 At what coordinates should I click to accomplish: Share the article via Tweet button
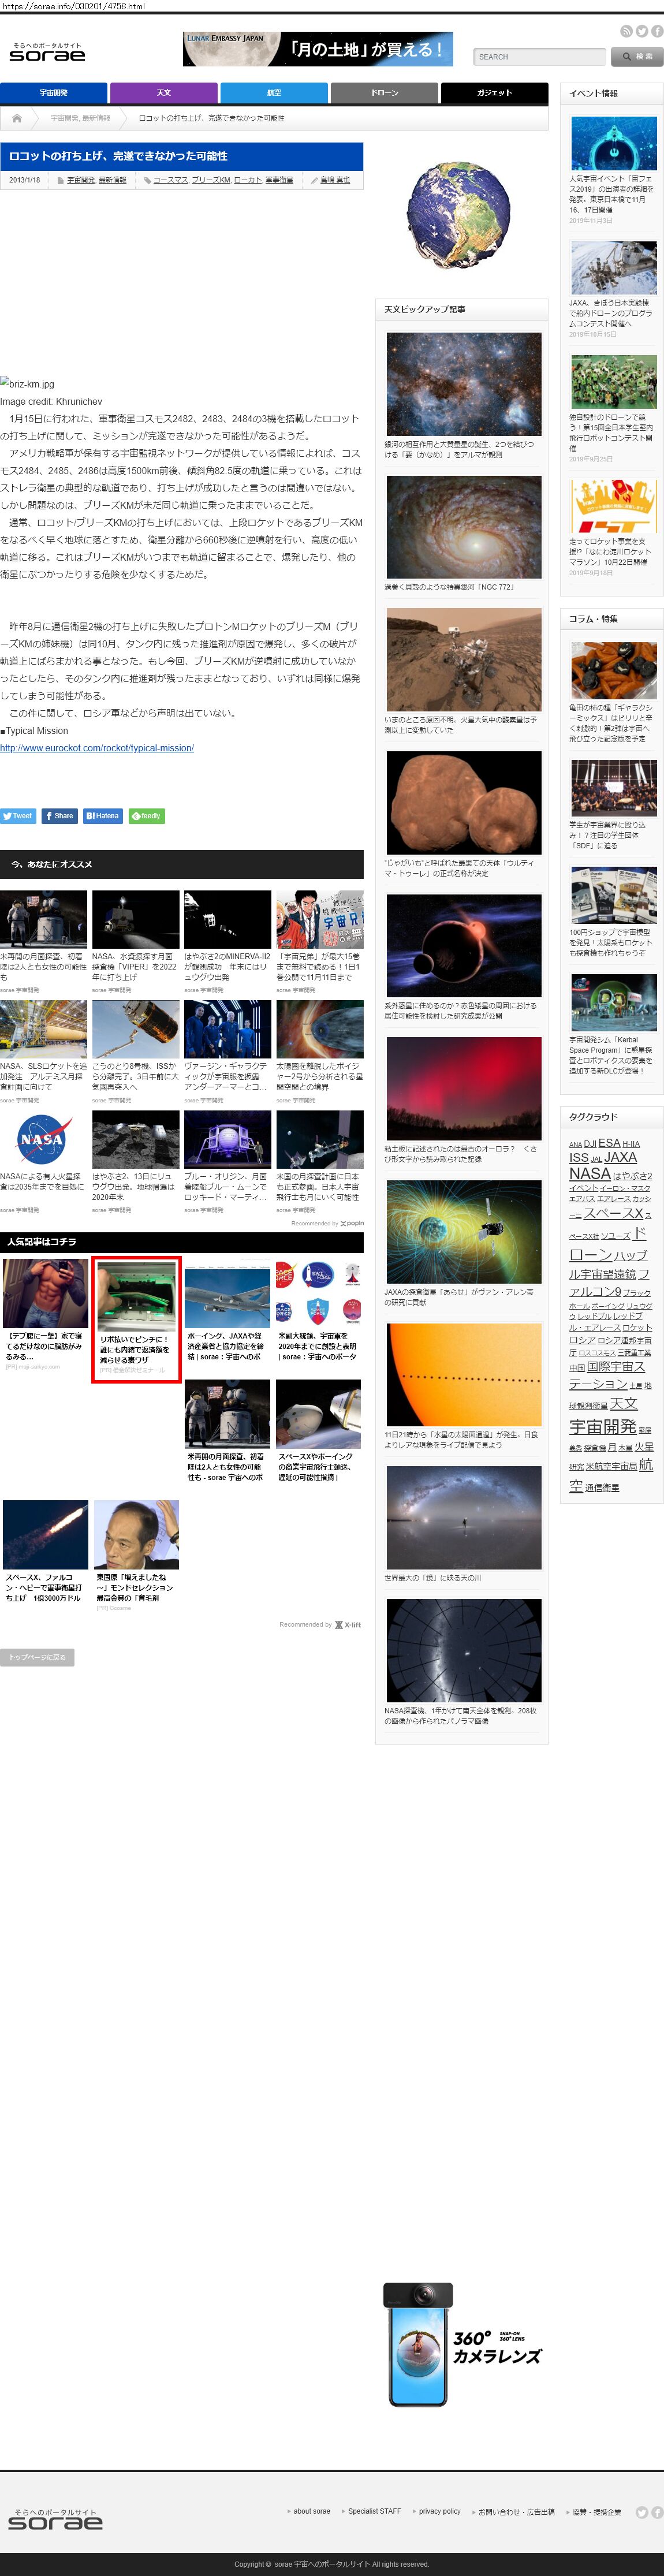[18, 816]
